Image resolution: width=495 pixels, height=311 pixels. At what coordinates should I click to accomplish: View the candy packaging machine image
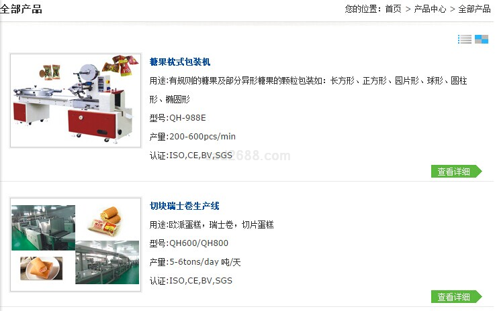pos(76,101)
